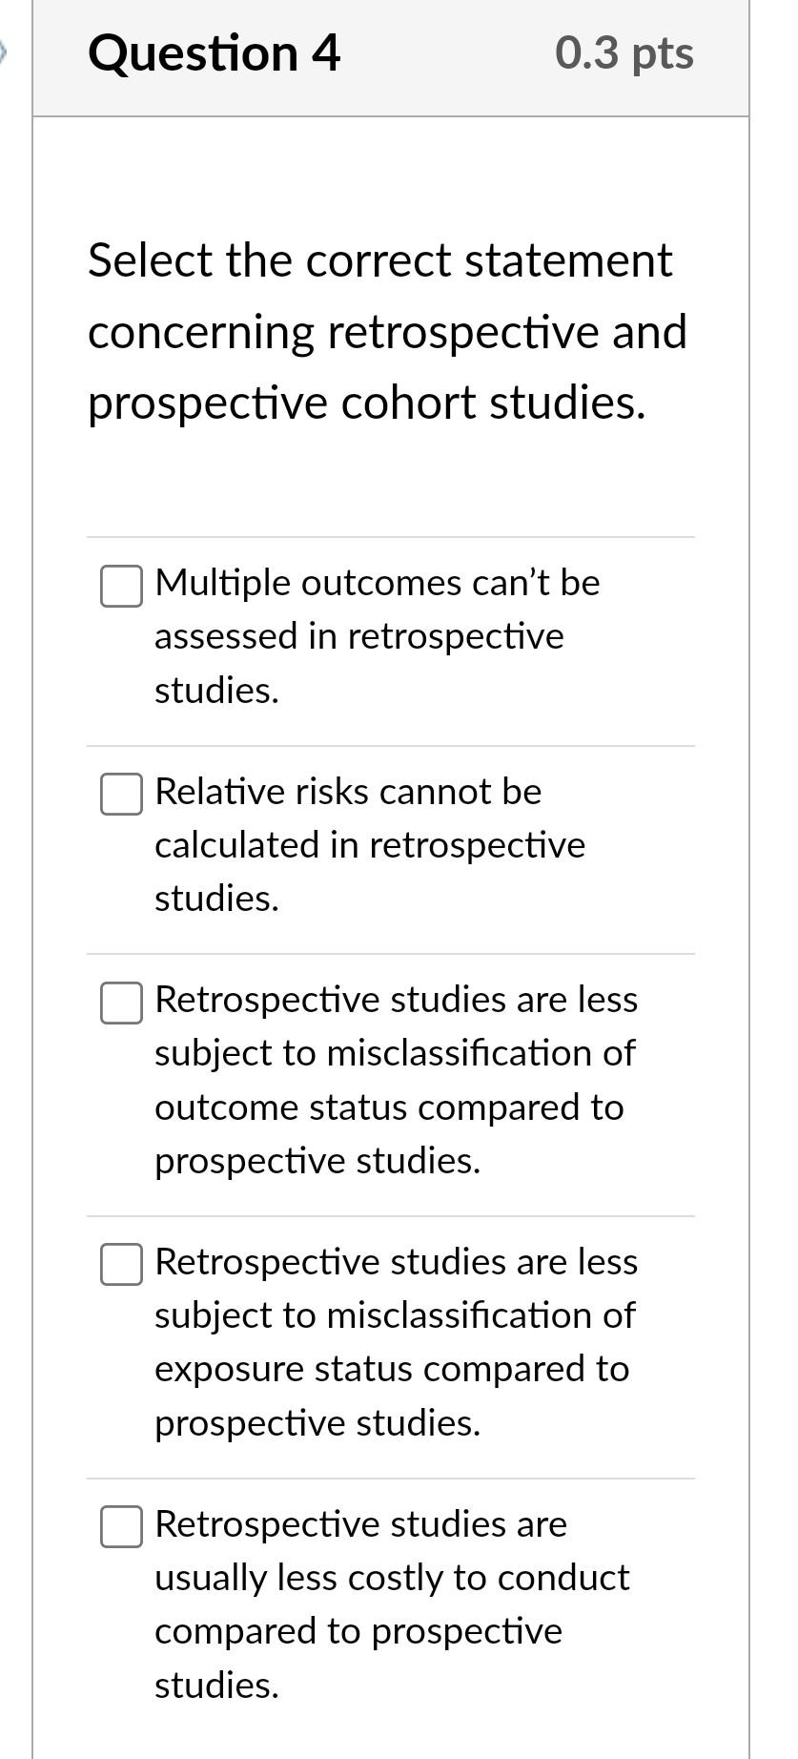Screen dimensions: 798x1759
Task: Click the divider above the first answer option
Action: (391, 537)
